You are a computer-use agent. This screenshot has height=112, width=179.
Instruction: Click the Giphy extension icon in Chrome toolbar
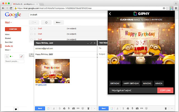(171, 8)
